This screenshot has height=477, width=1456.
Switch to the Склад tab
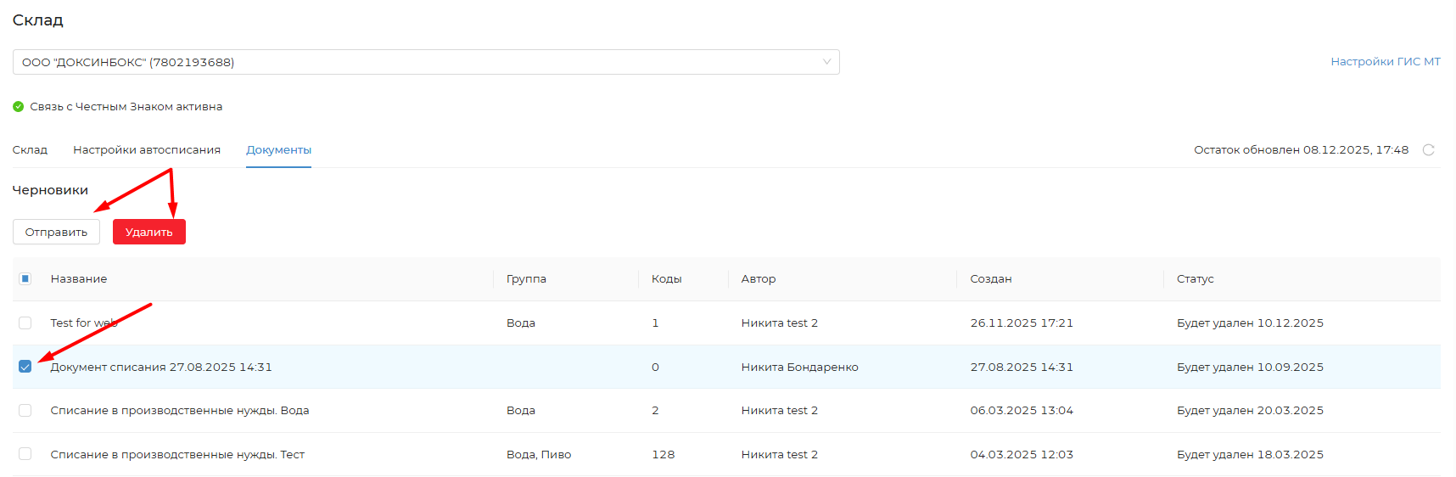tap(30, 150)
